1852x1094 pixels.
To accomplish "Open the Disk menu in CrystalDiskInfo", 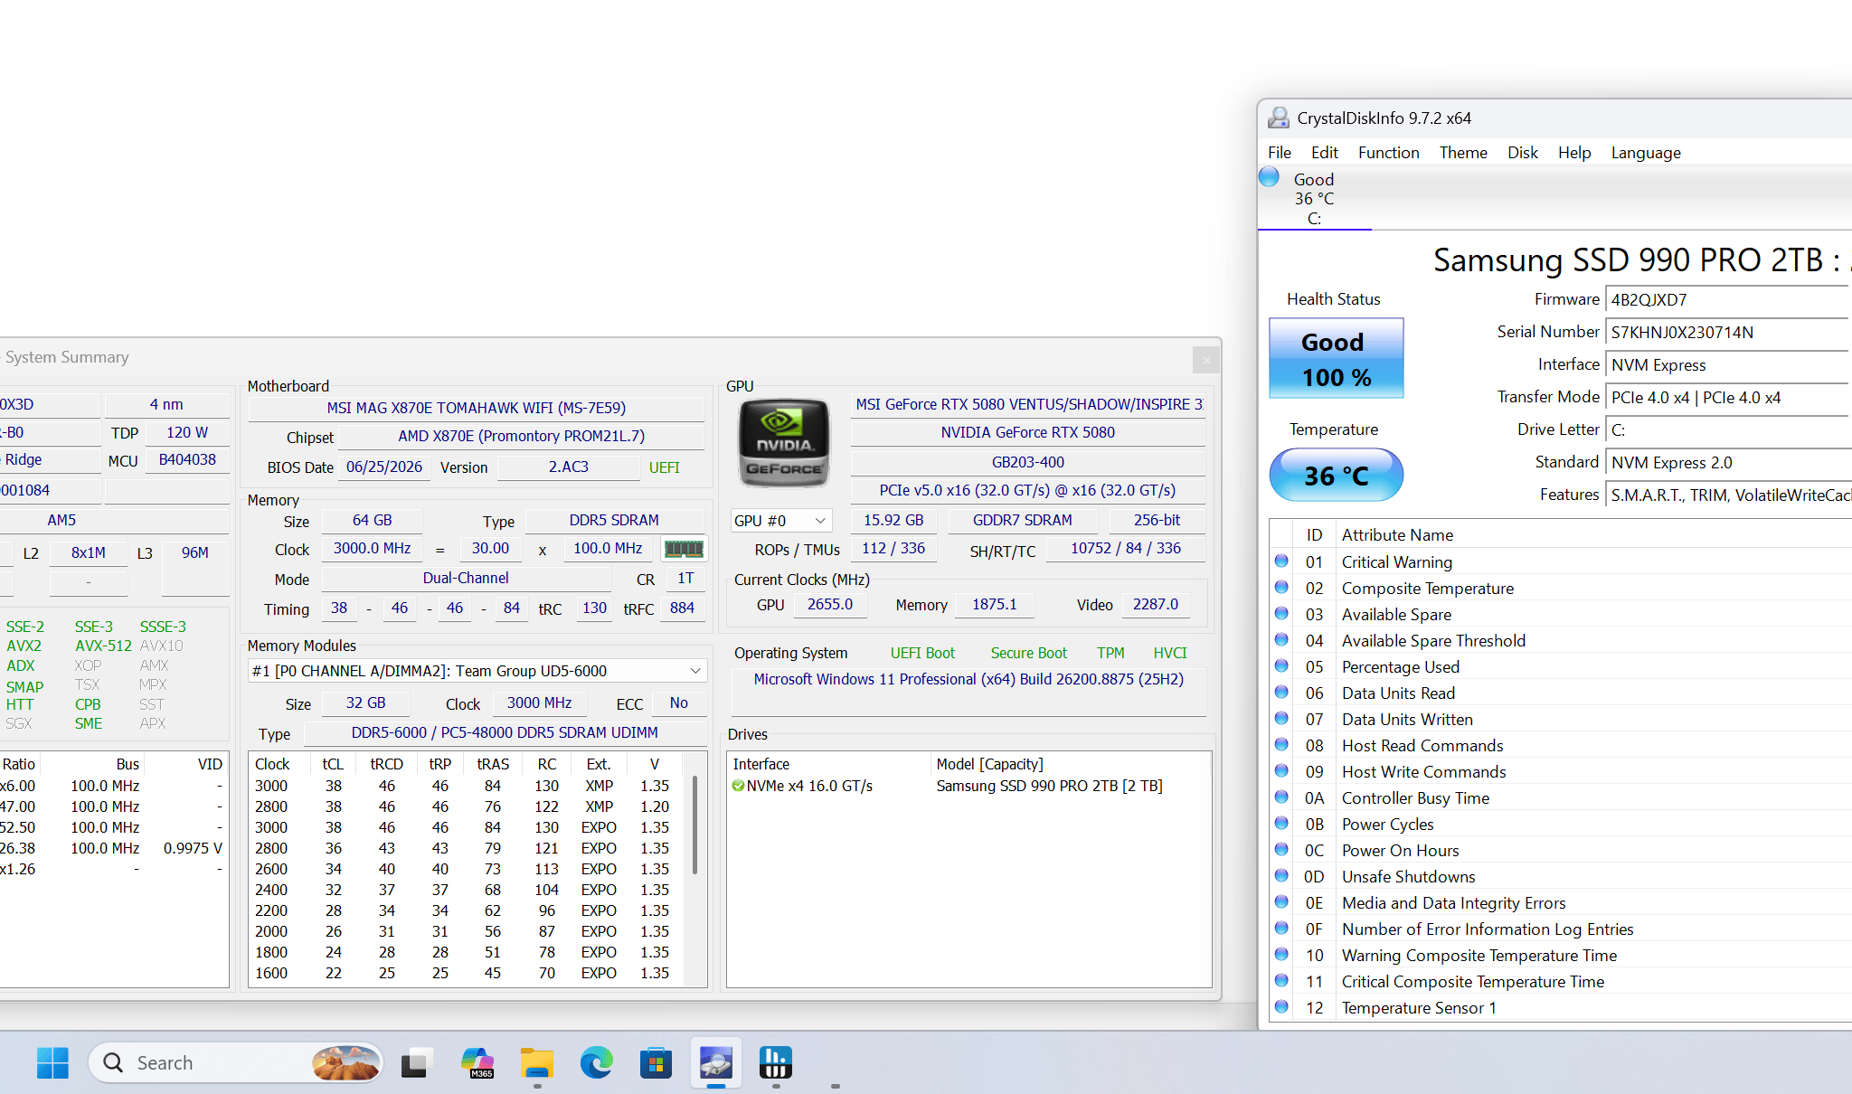I will pos(1523,153).
